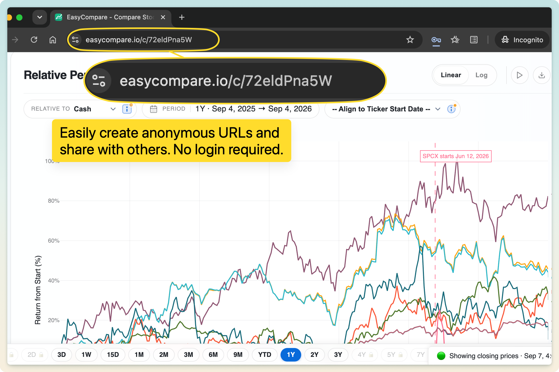Click the browser home icon

point(53,40)
